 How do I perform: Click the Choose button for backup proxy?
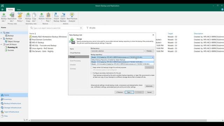click(149, 51)
